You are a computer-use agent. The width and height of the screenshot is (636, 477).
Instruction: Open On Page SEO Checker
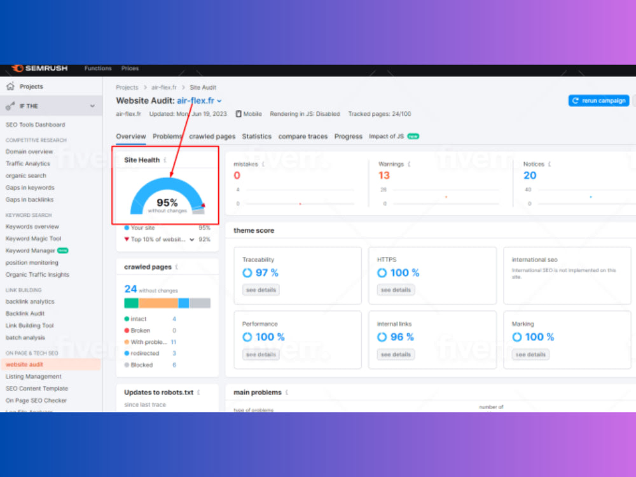click(x=36, y=401)
